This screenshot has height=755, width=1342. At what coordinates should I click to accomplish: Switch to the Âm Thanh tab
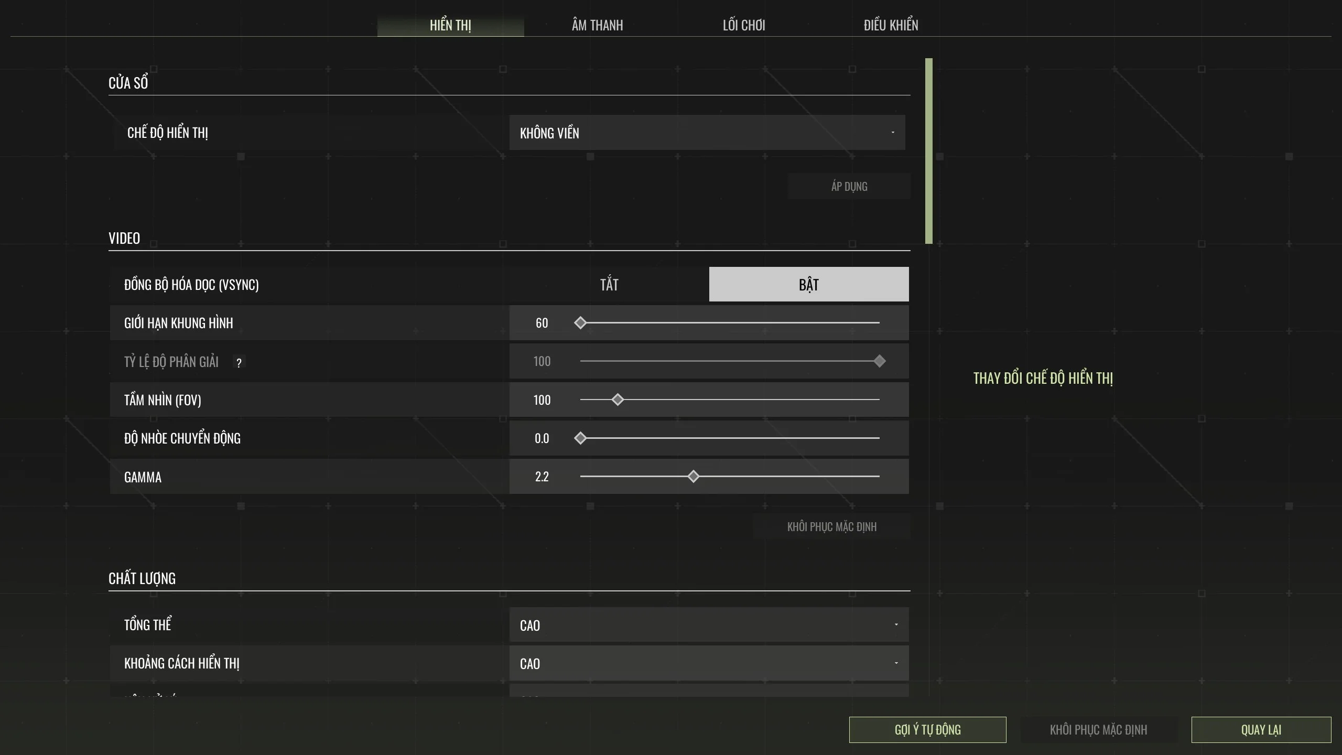pyautogui.click(x=598, y=25)
